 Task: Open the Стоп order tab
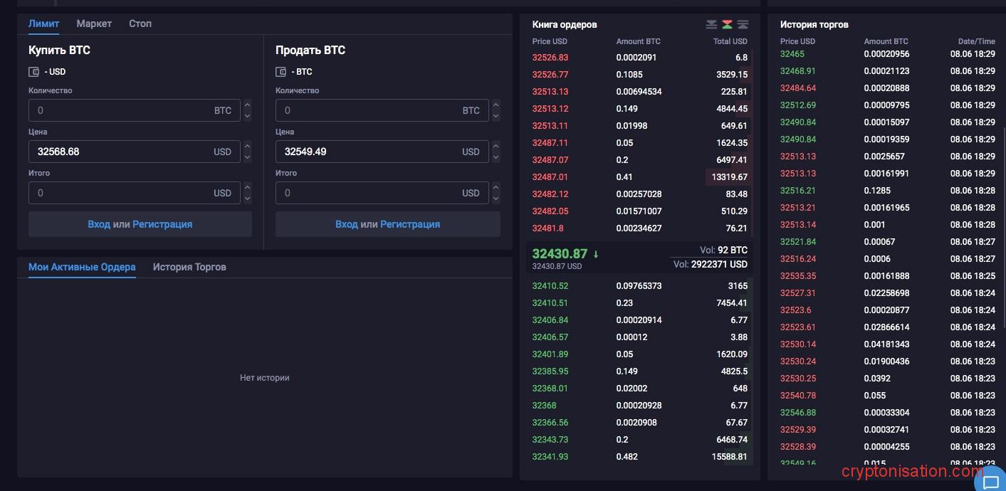click(x=140, y=23)
